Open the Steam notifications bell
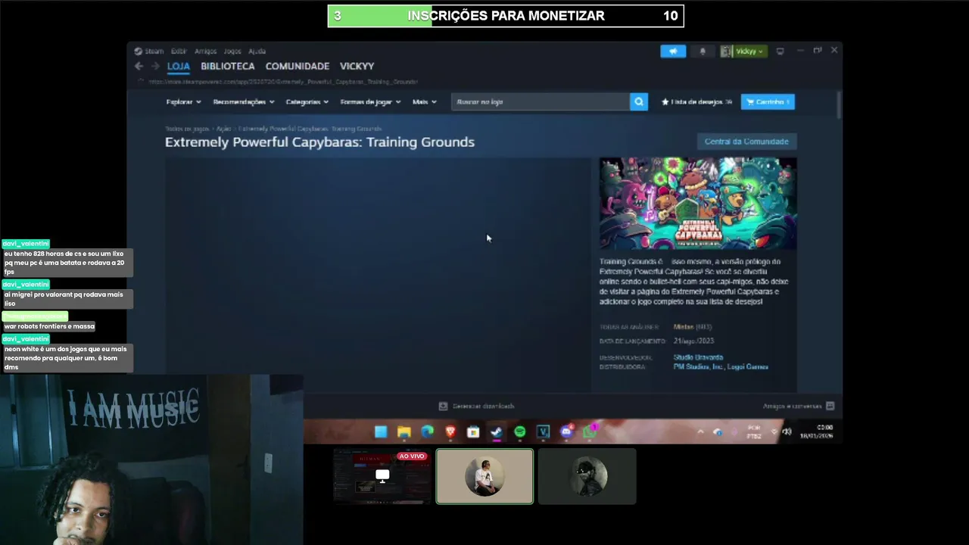The image size is (969, 545). click(x=703, y=51)
